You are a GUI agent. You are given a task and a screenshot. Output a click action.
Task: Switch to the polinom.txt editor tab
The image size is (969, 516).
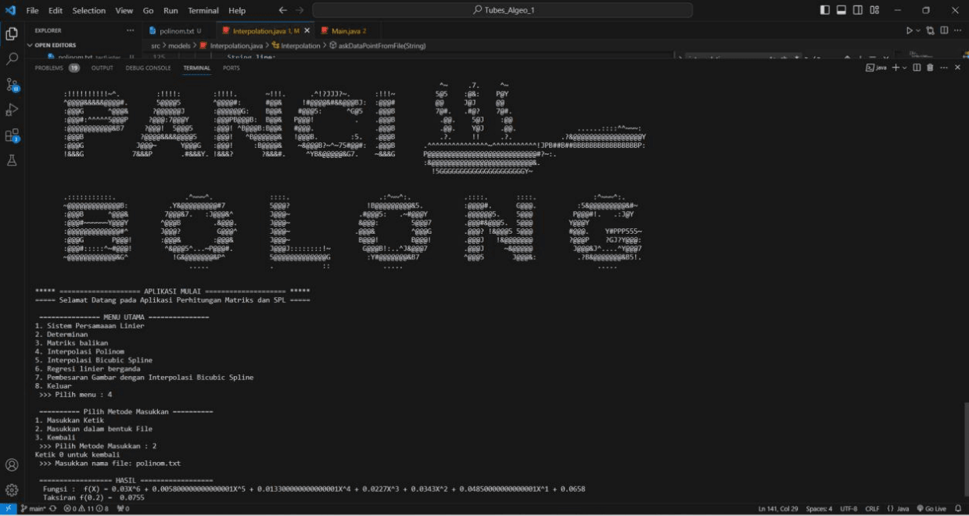click(x=178, y=30)
